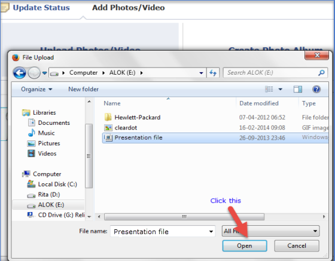Open the Organize dropdown menu
The height and width of the screenshot is (261, 335).
point(36,89)
